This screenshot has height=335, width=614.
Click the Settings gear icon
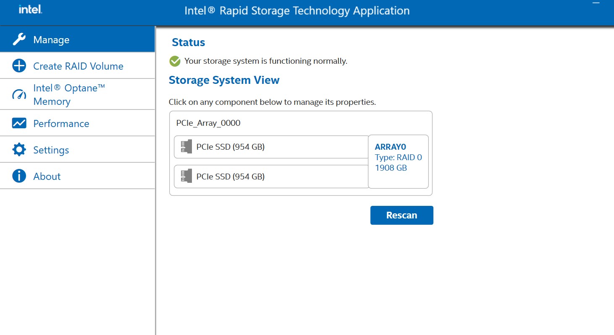pyautogui.click(x=19, y=150)
